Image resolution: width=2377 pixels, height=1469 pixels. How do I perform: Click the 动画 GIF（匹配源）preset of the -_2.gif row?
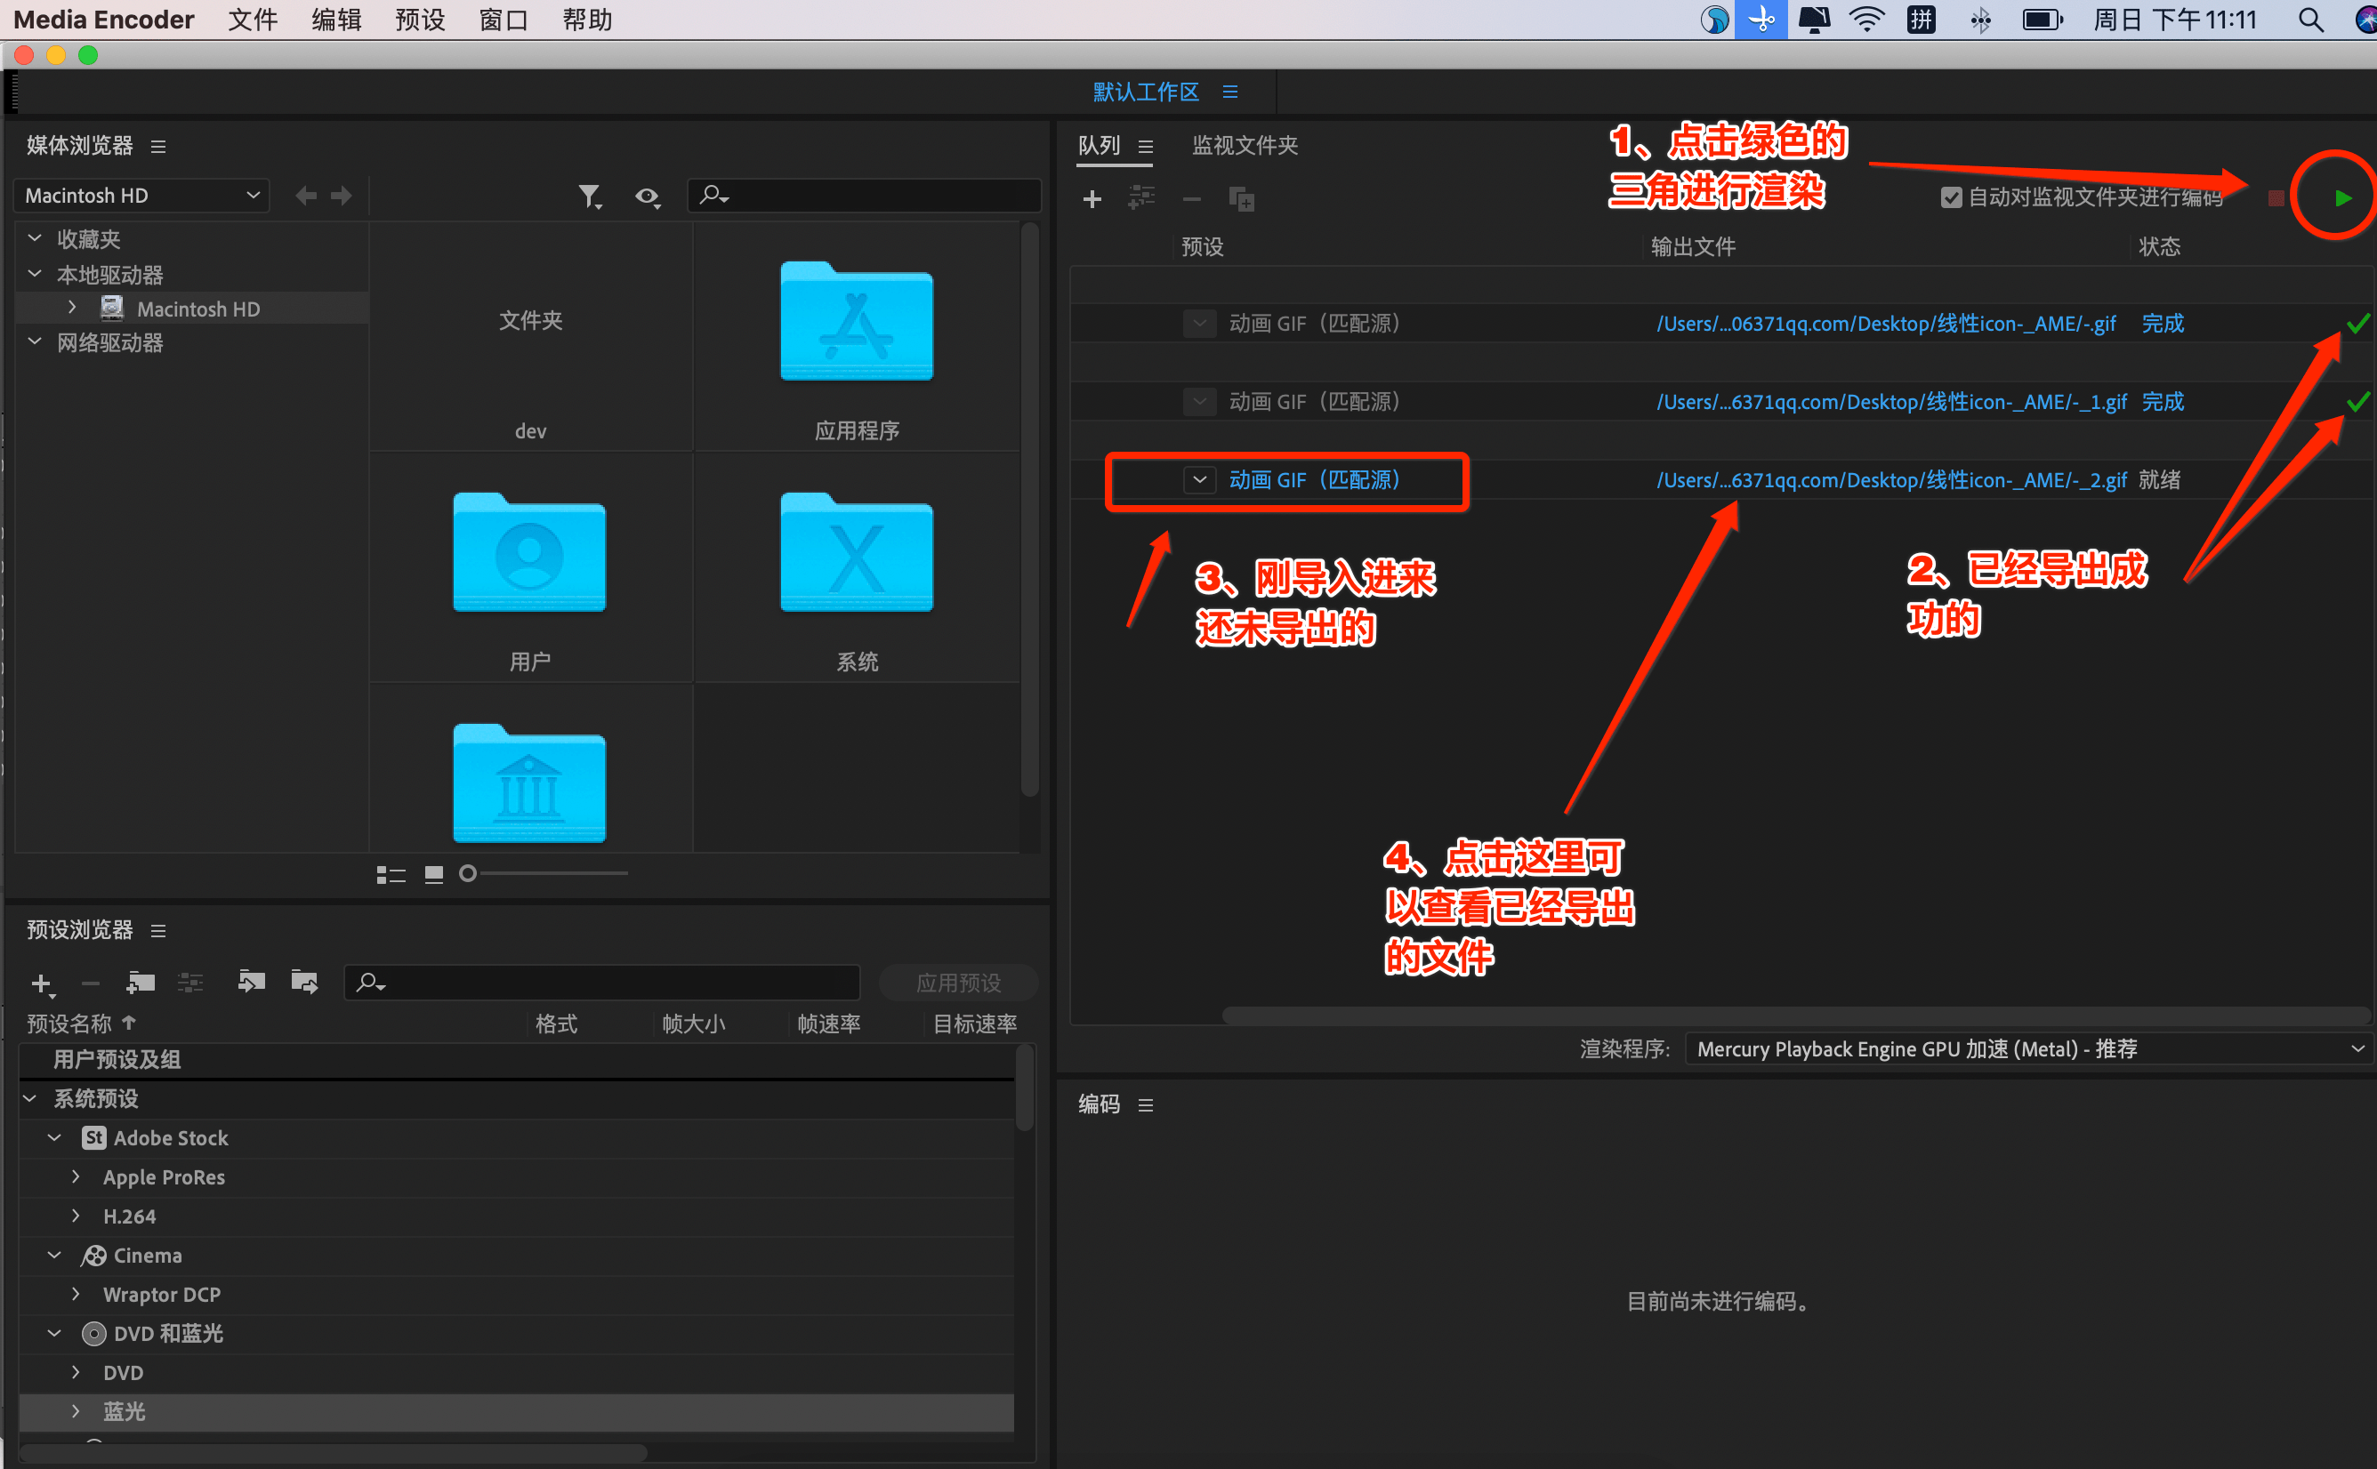pyautogui.click(x=1314, y=480)
